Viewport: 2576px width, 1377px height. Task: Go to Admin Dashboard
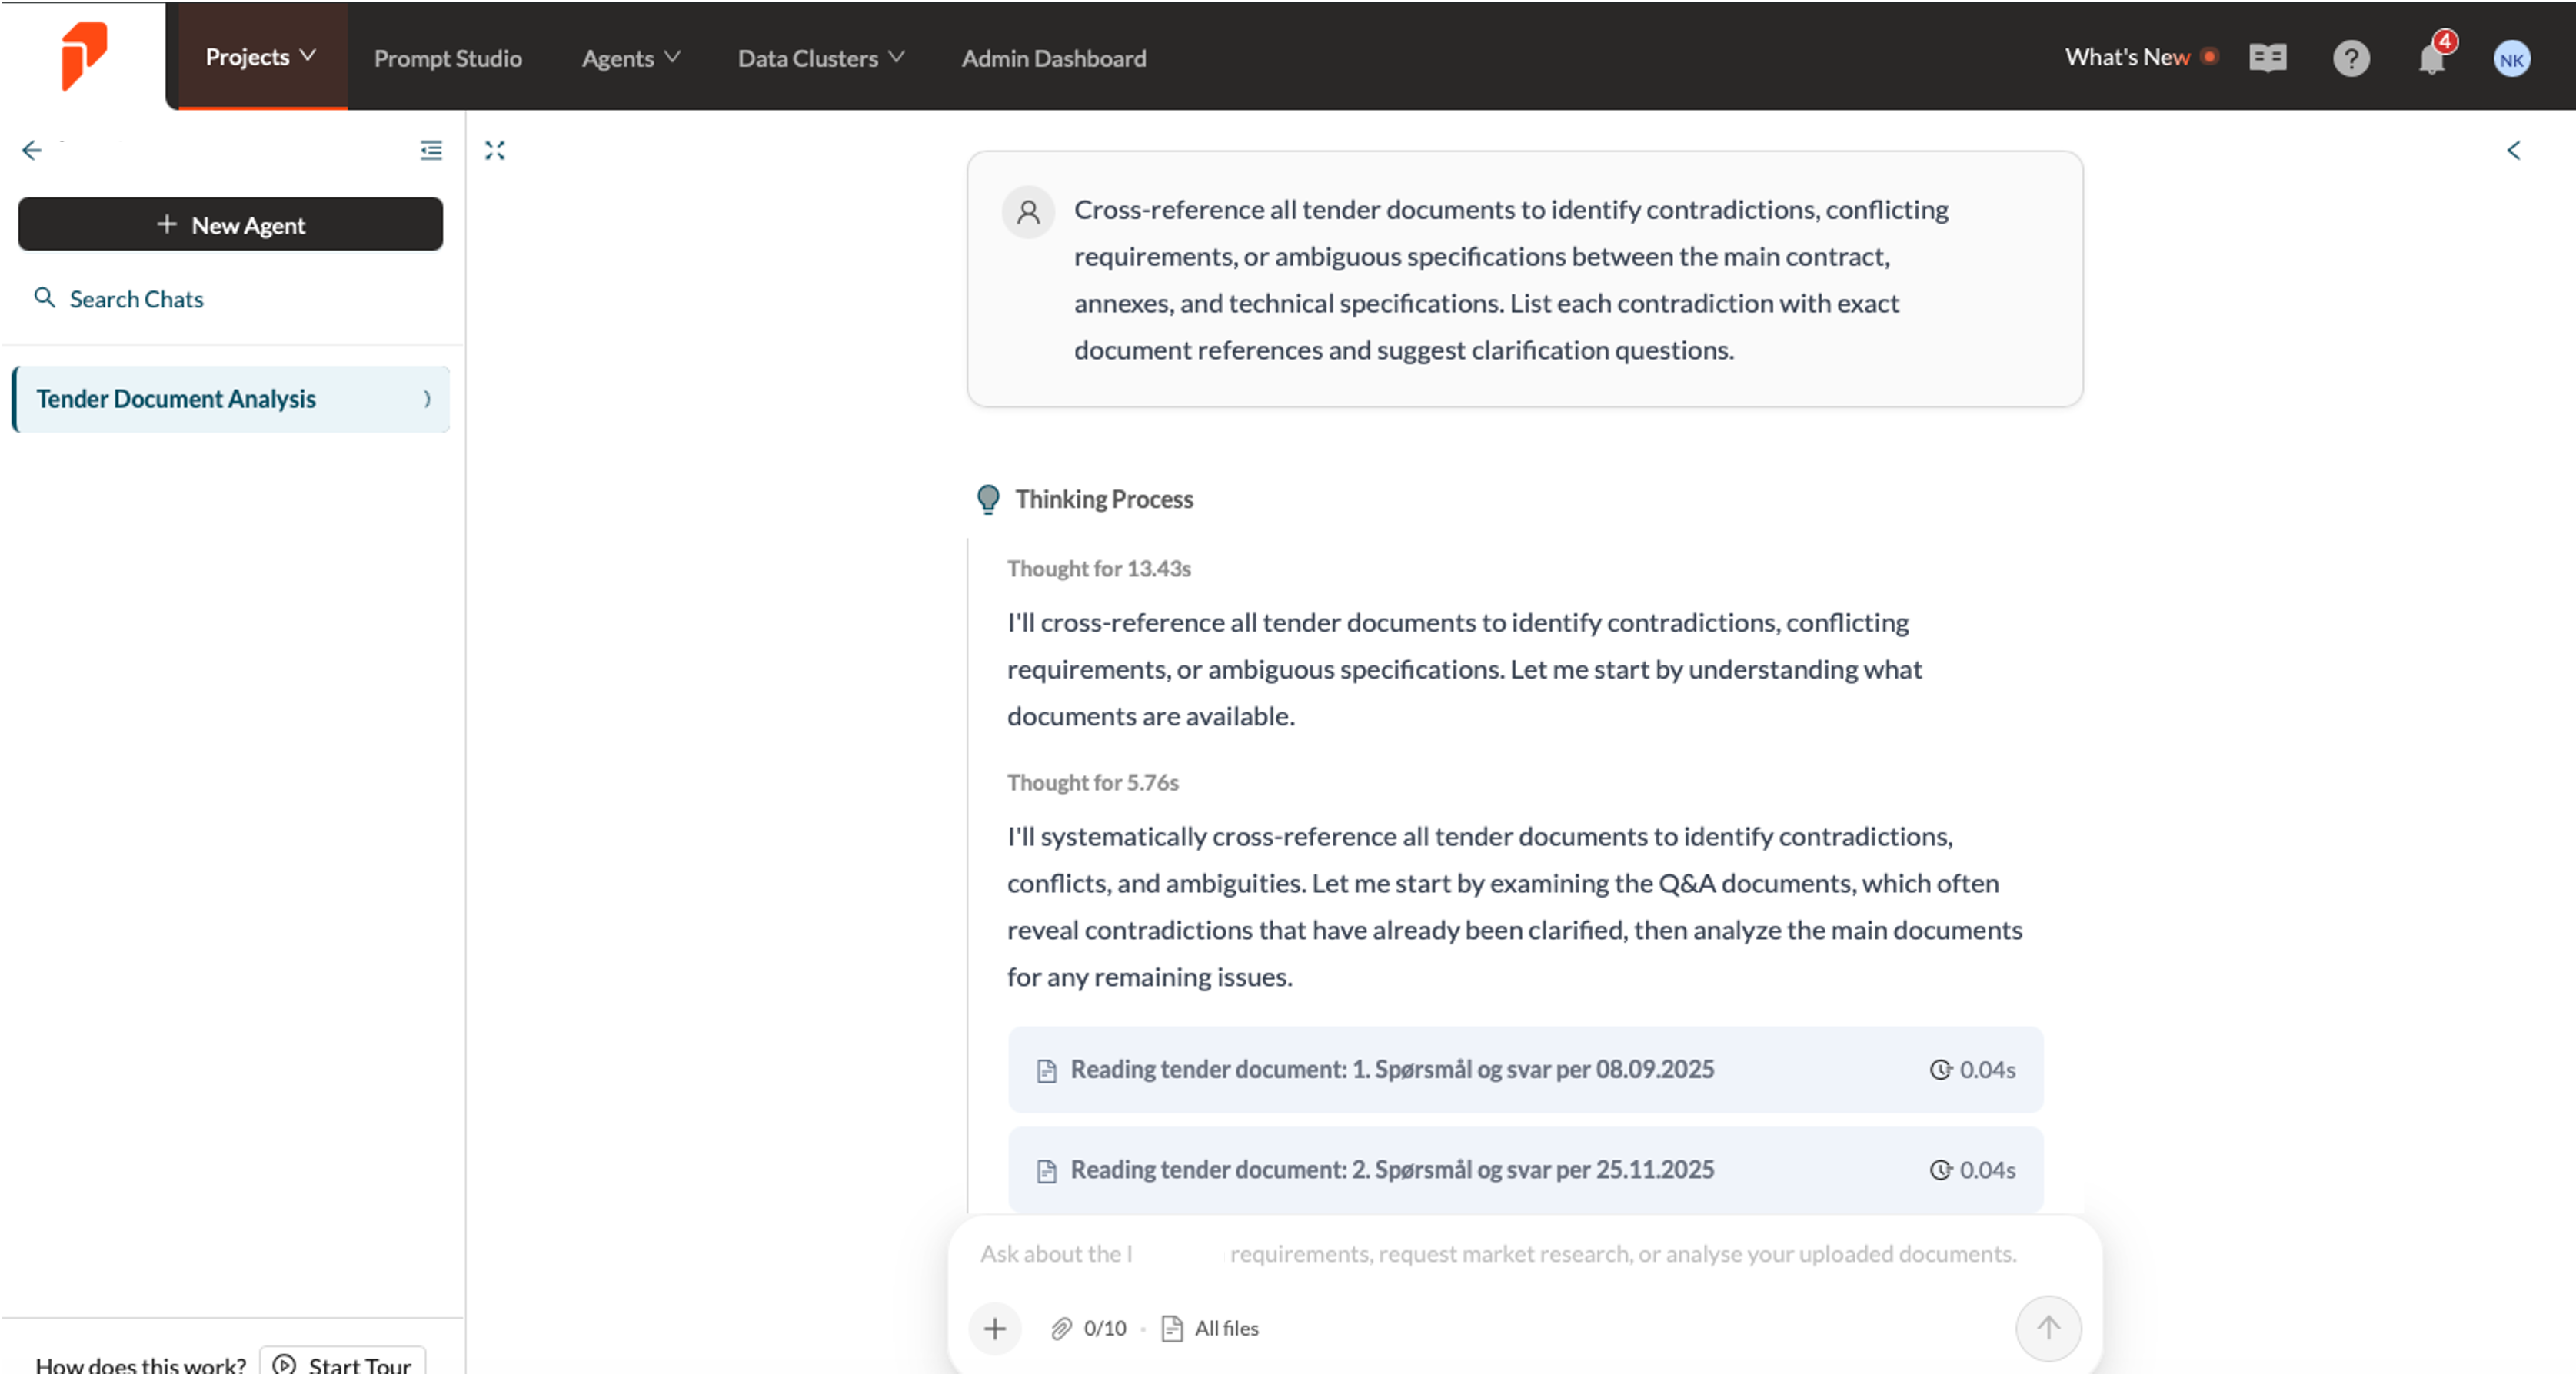coord(1053,58)
